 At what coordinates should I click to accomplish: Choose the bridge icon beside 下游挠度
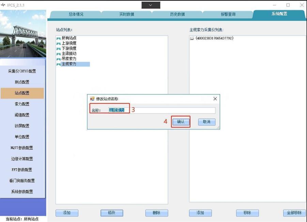(x=58, y=49)
